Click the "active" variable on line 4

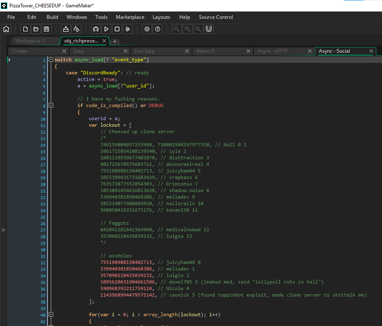coord(86,79)
